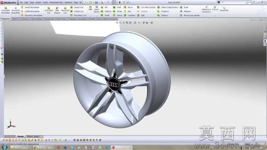Switch to the Surfaces tab
Screen dimensions: 267x150
[x=25, y=19]
